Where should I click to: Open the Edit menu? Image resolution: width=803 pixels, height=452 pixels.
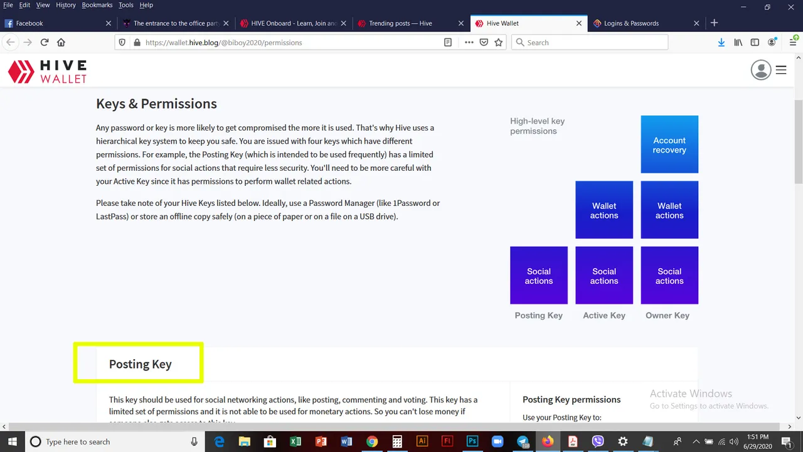point(24,5)
